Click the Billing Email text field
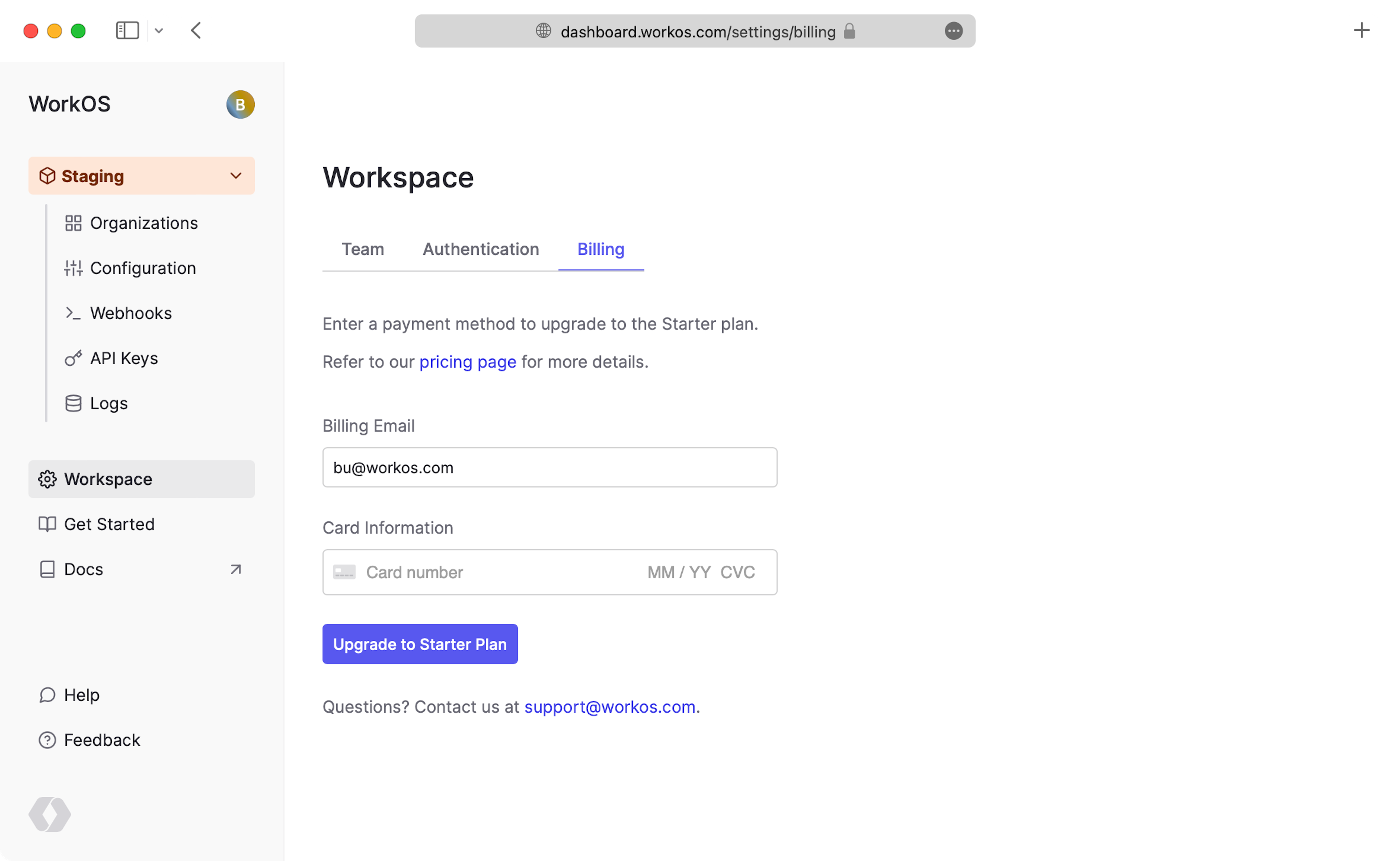Screen dimensions: 1393x861 coord(549,468)
